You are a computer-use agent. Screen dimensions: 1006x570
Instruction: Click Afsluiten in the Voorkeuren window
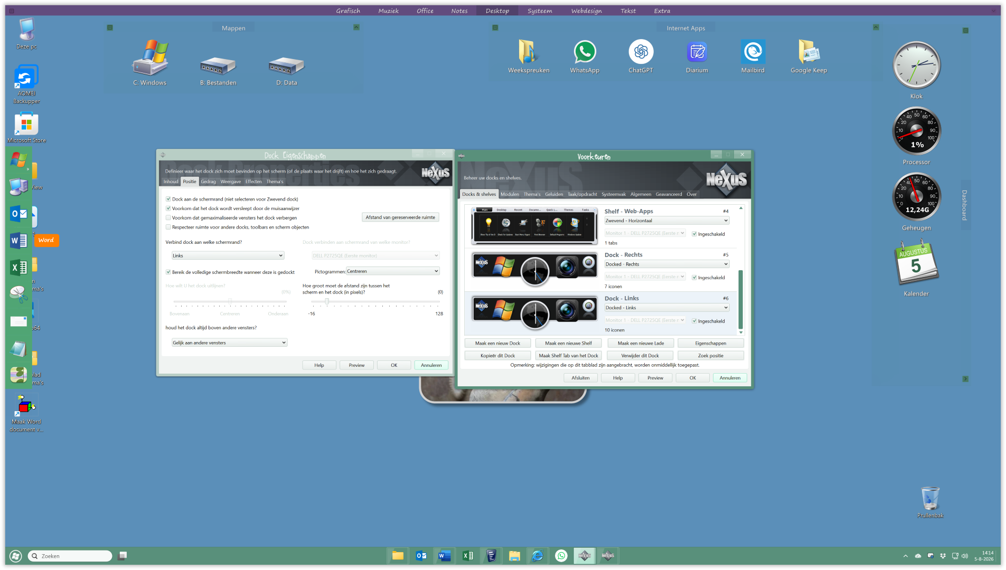click(580, 378)
